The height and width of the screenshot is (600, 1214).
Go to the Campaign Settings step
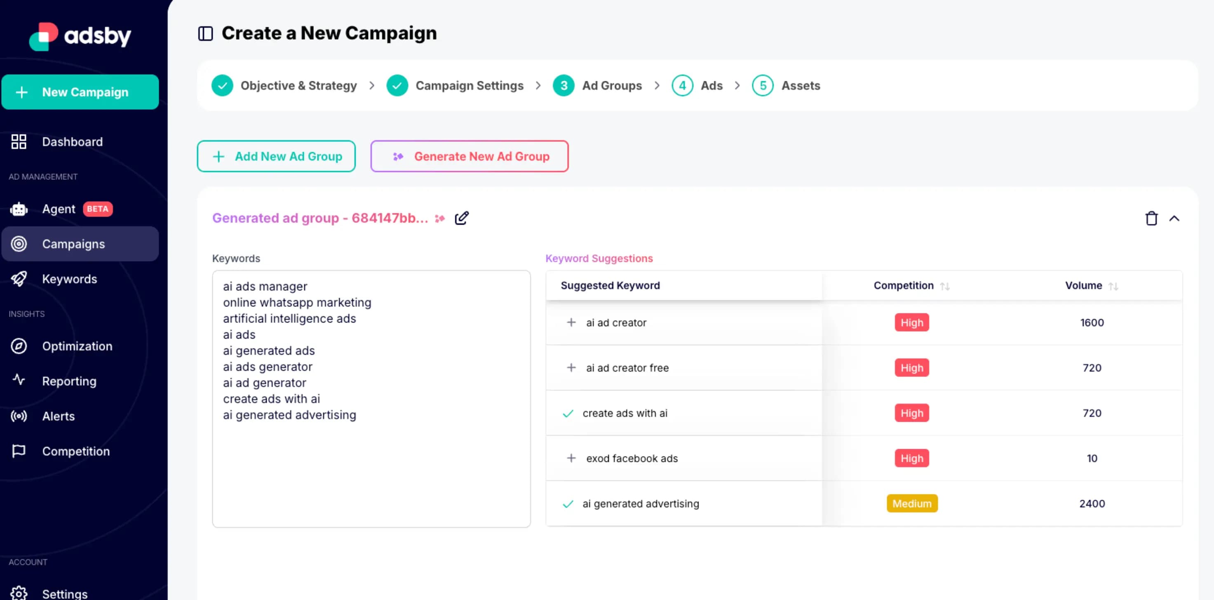[x=470, y=85]
